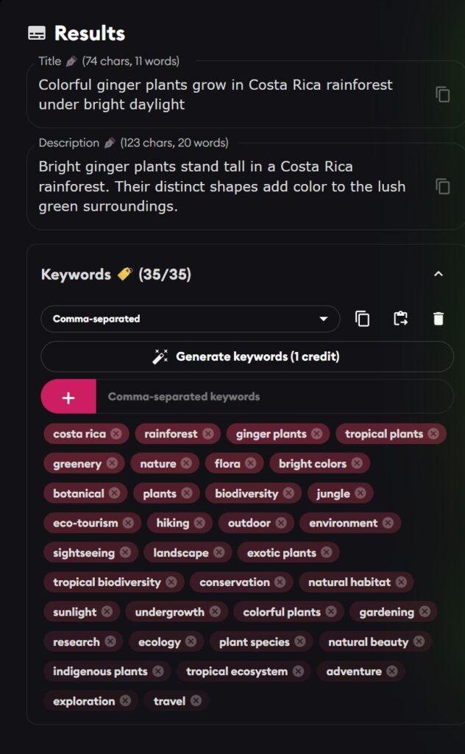Copy the description text
The image size is (465, 754).
click(x=442, y=186)
